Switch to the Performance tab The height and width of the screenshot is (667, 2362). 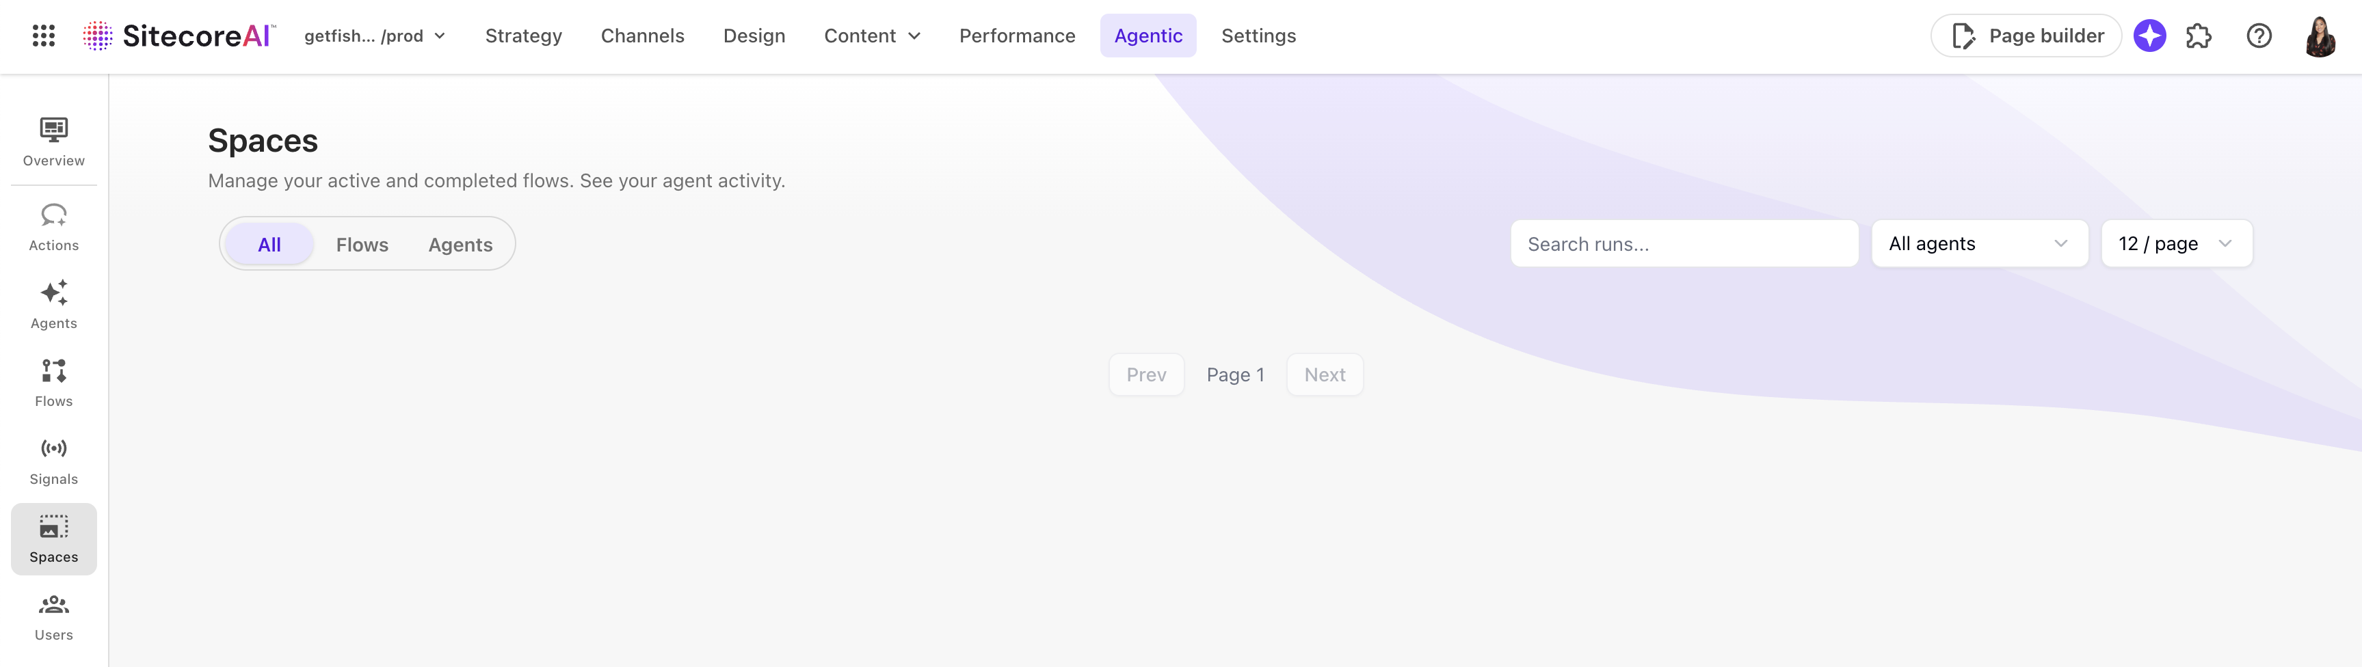pyautogui.click(x=1016, y=36)
